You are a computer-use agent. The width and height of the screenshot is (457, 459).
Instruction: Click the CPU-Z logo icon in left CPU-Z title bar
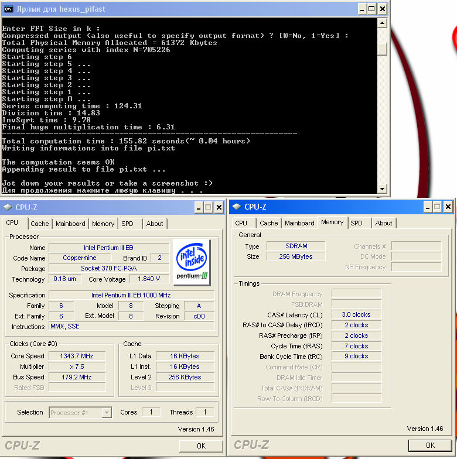tap(8, 207)
